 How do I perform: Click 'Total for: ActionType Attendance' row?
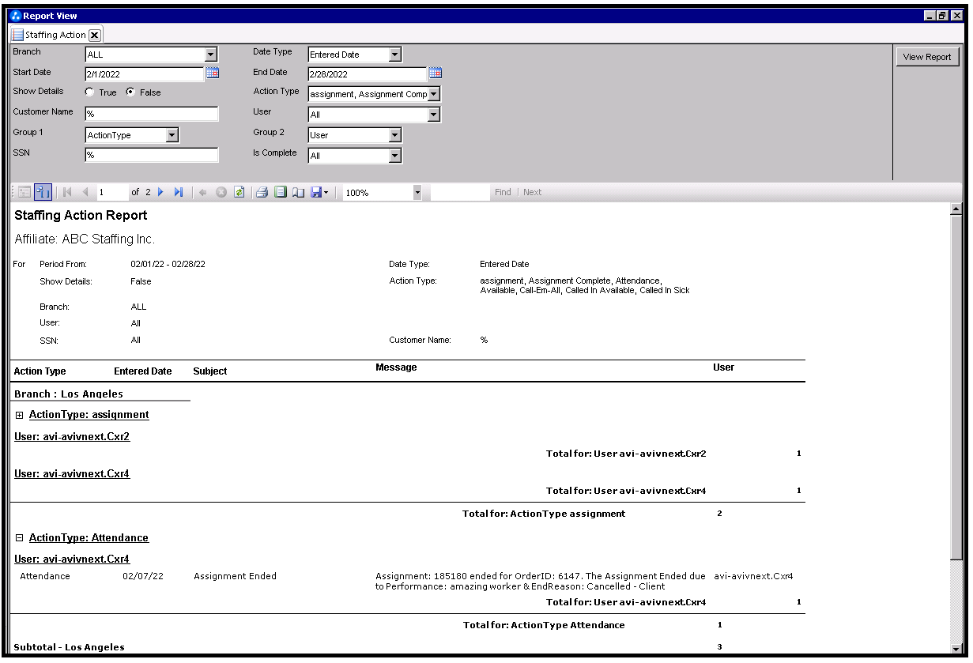[544, 625]
